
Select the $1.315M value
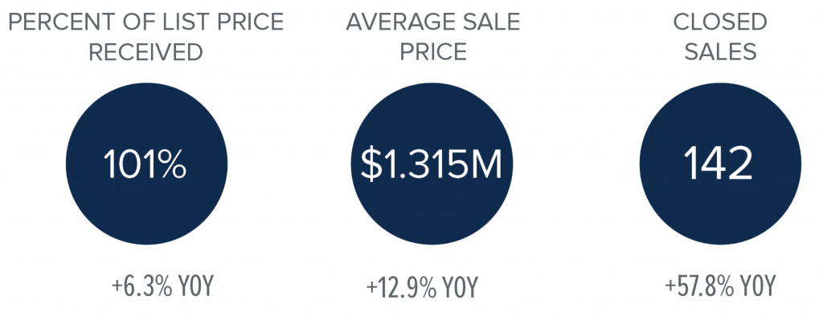[432, 164]
